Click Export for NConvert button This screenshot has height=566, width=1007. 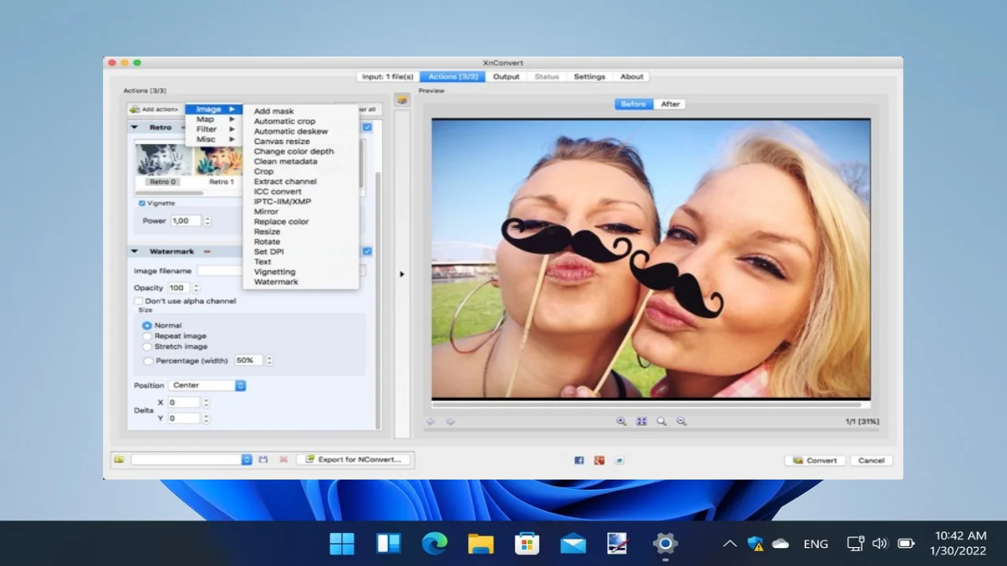(x=355, y=459)
